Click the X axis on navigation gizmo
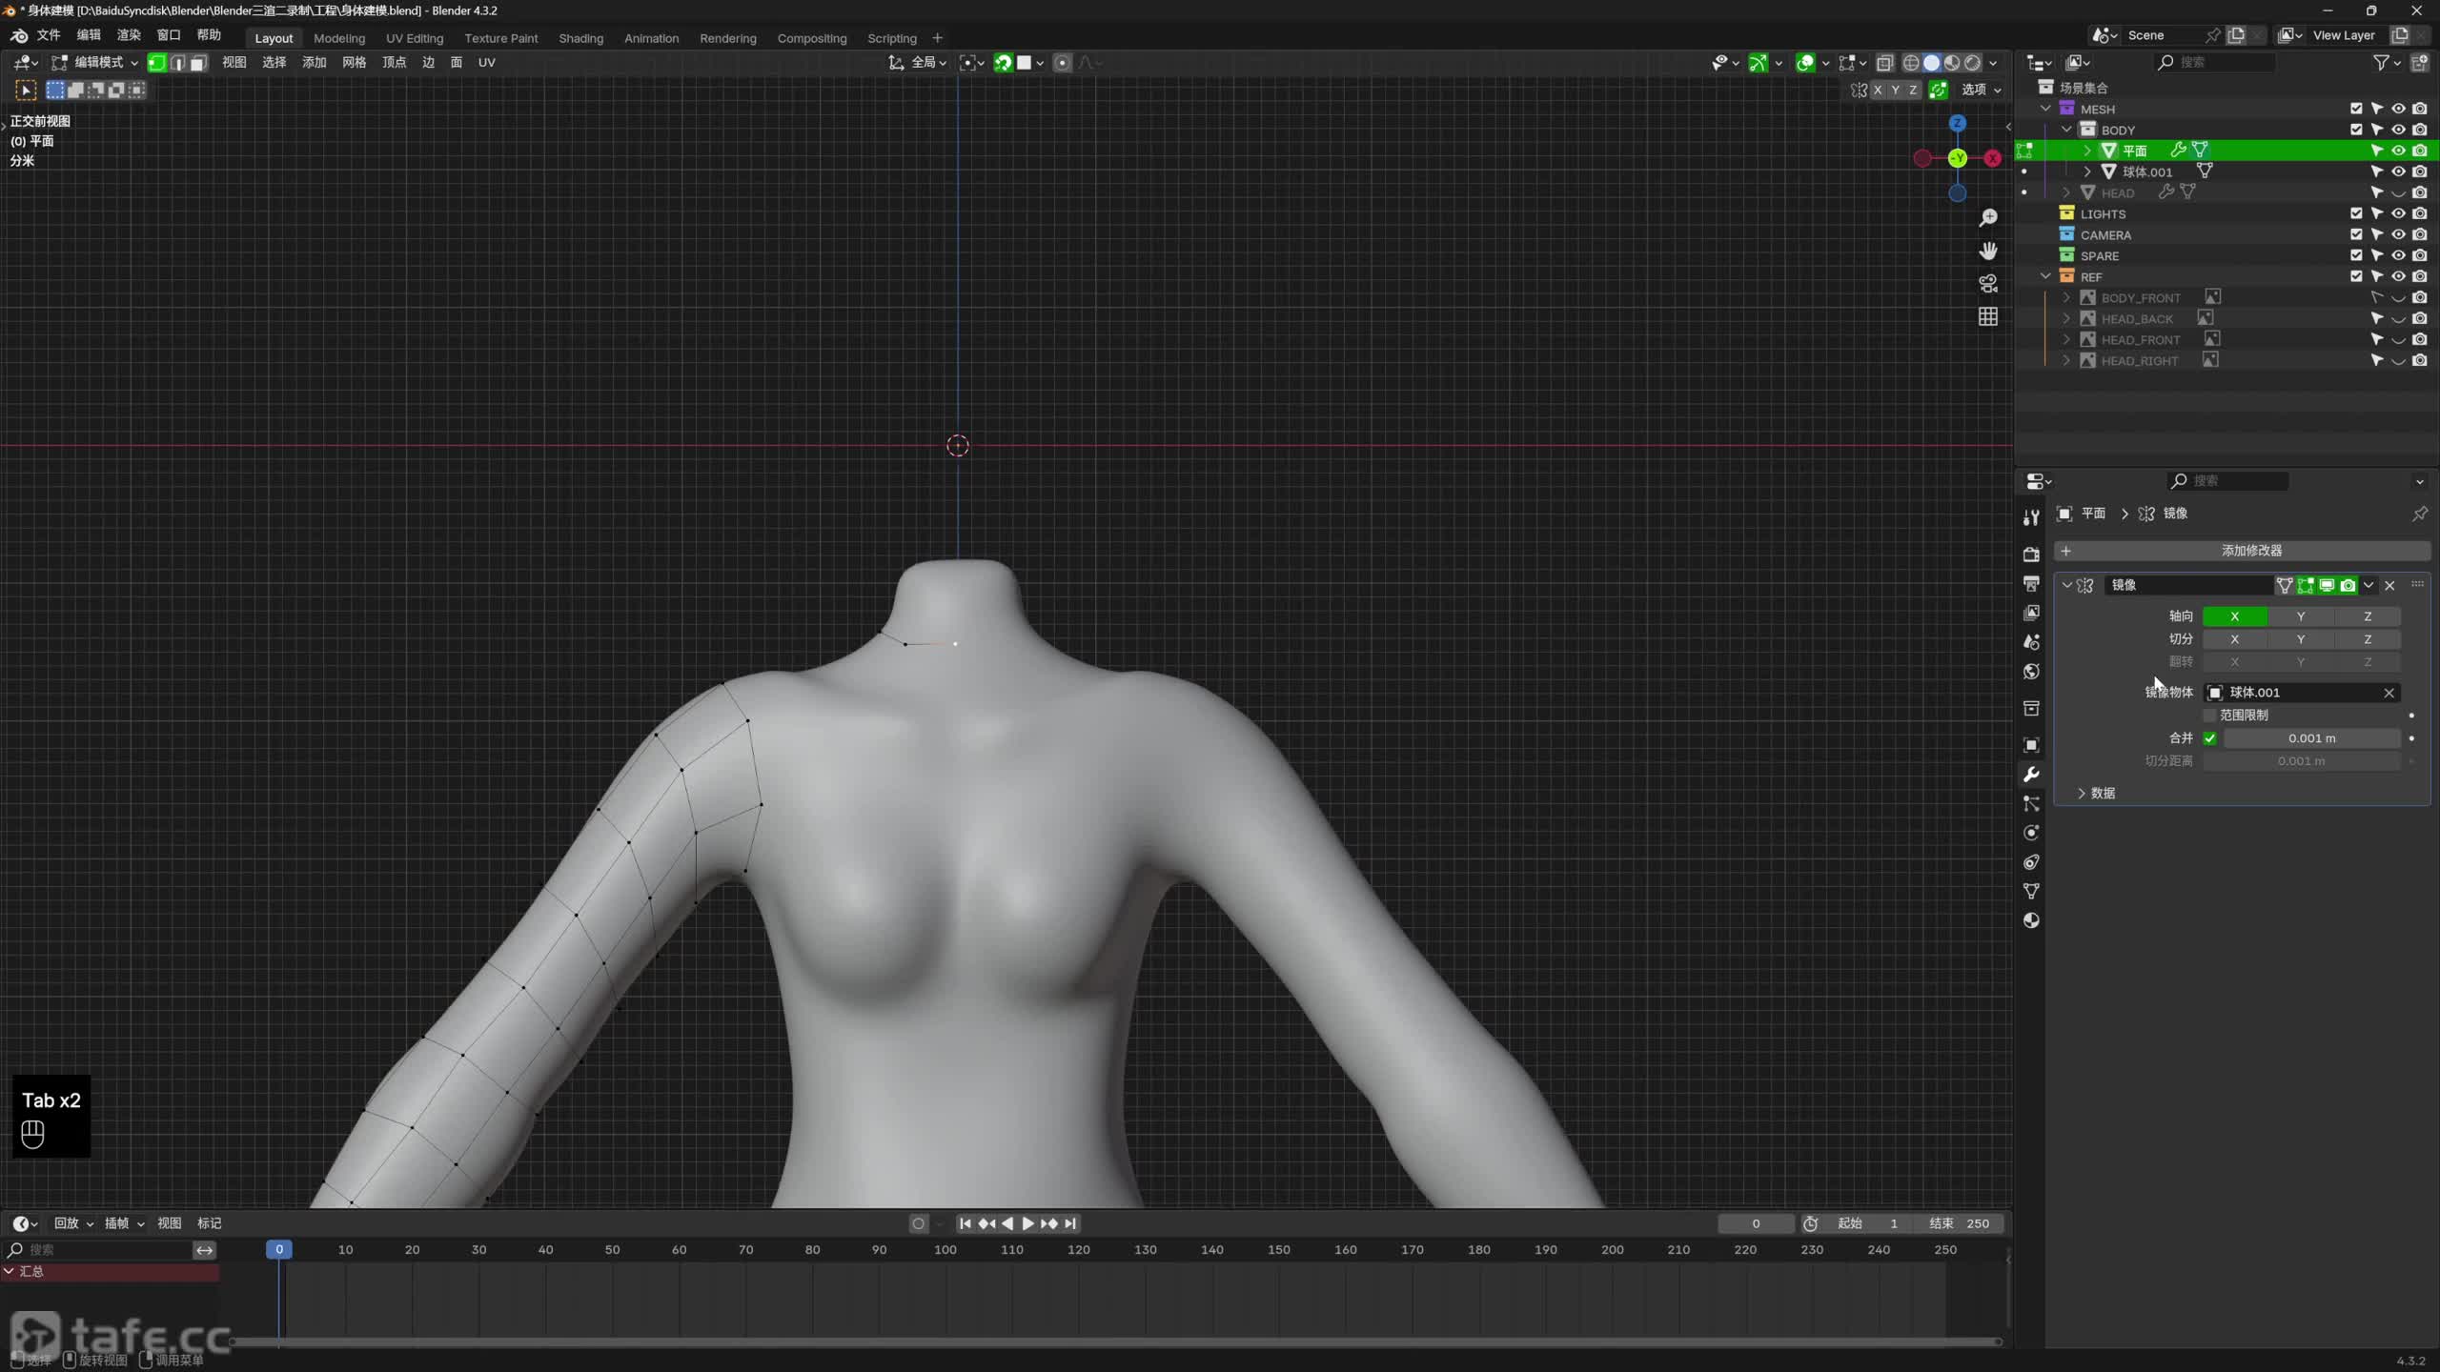Image resolution: width=2440 pixels, height=1372 pixels. point(1992,158)
